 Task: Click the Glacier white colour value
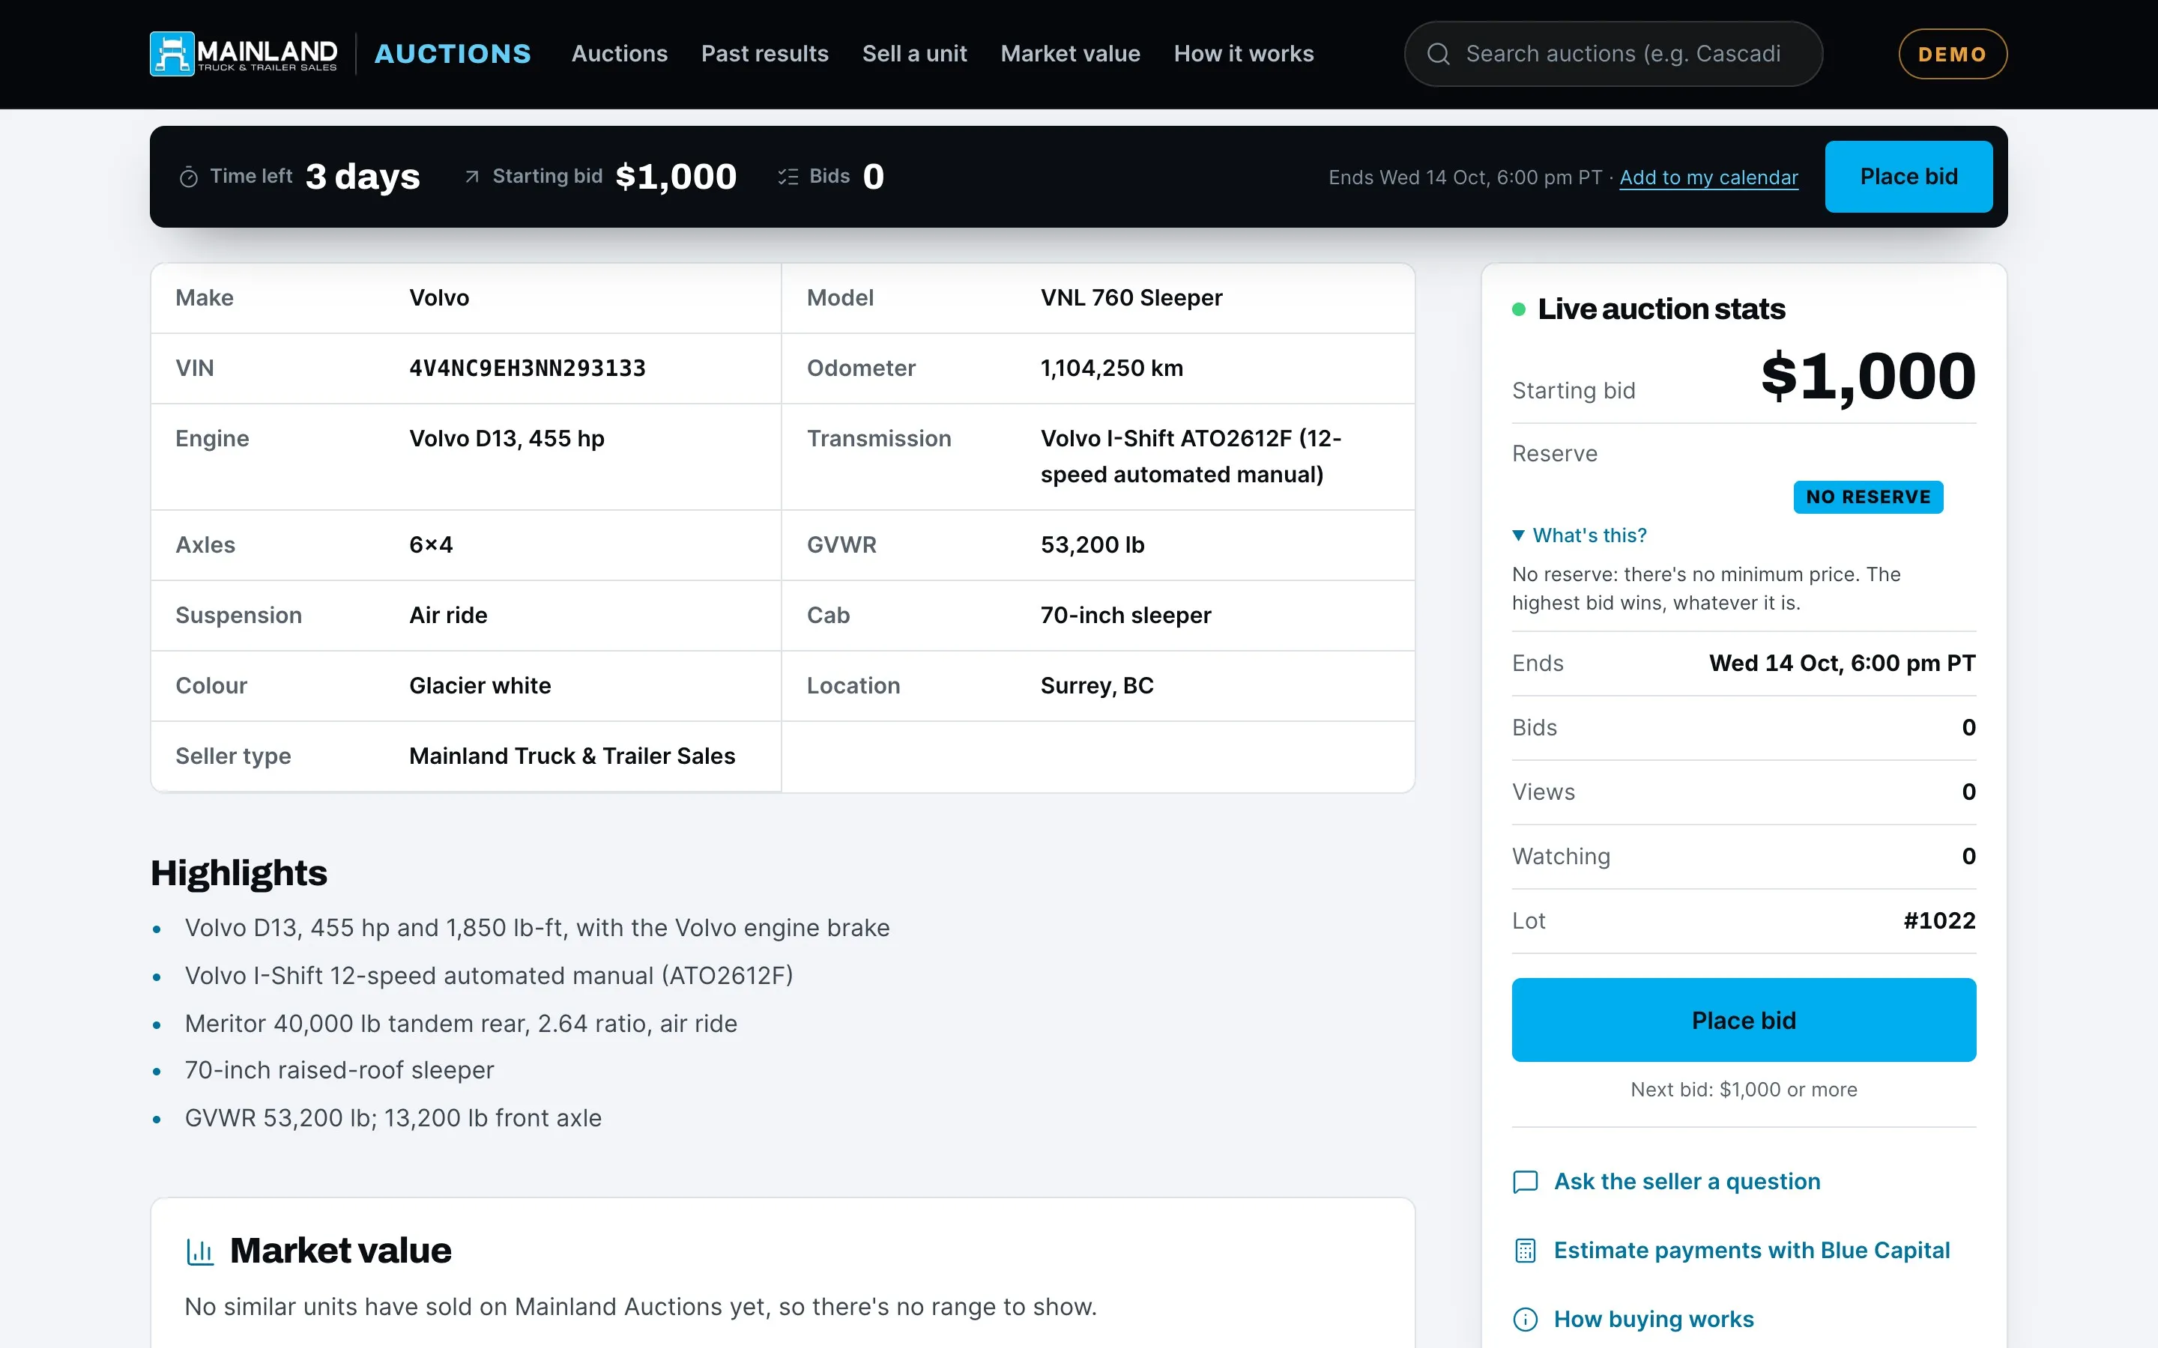point(480,685)
